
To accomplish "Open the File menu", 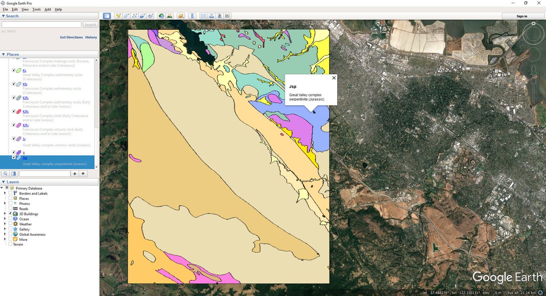I will pyautogui.click(x=5, y=9).
